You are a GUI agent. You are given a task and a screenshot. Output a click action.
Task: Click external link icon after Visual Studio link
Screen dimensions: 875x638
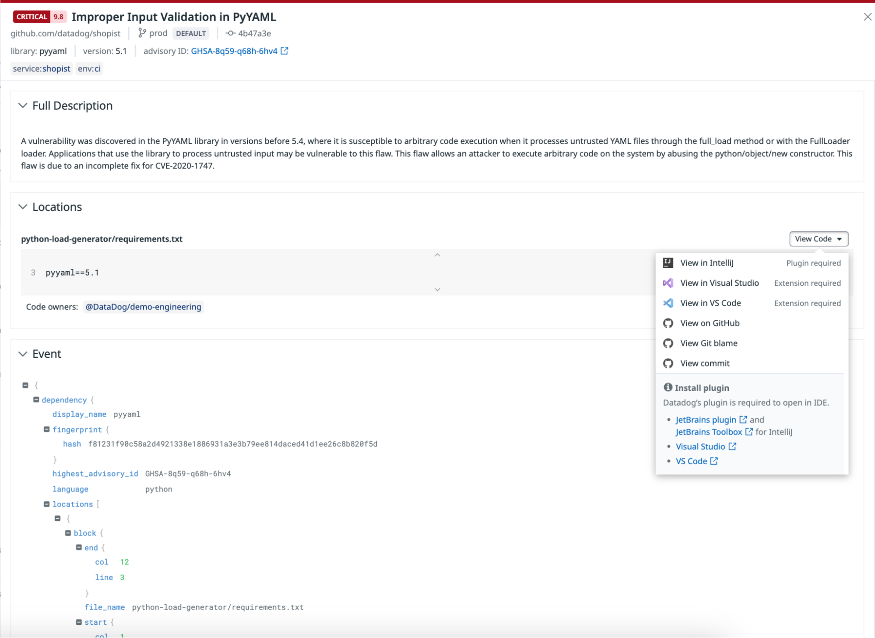tap(732, 446)
